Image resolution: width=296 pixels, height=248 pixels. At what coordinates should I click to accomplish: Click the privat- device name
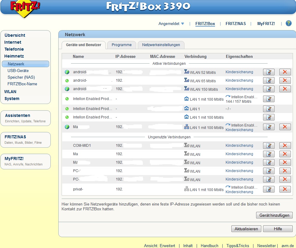(78, 189)
